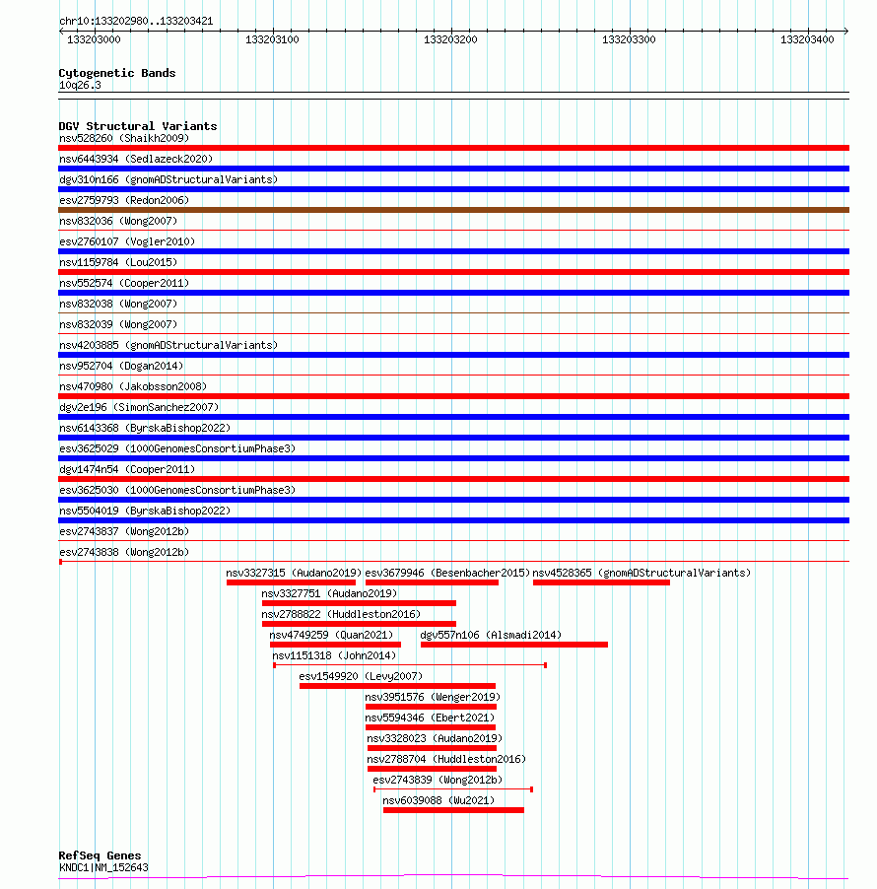Click nsv4749259 (Quan2021) label
The height and width of the screenshot is (889, 877).
coord(331,635)
